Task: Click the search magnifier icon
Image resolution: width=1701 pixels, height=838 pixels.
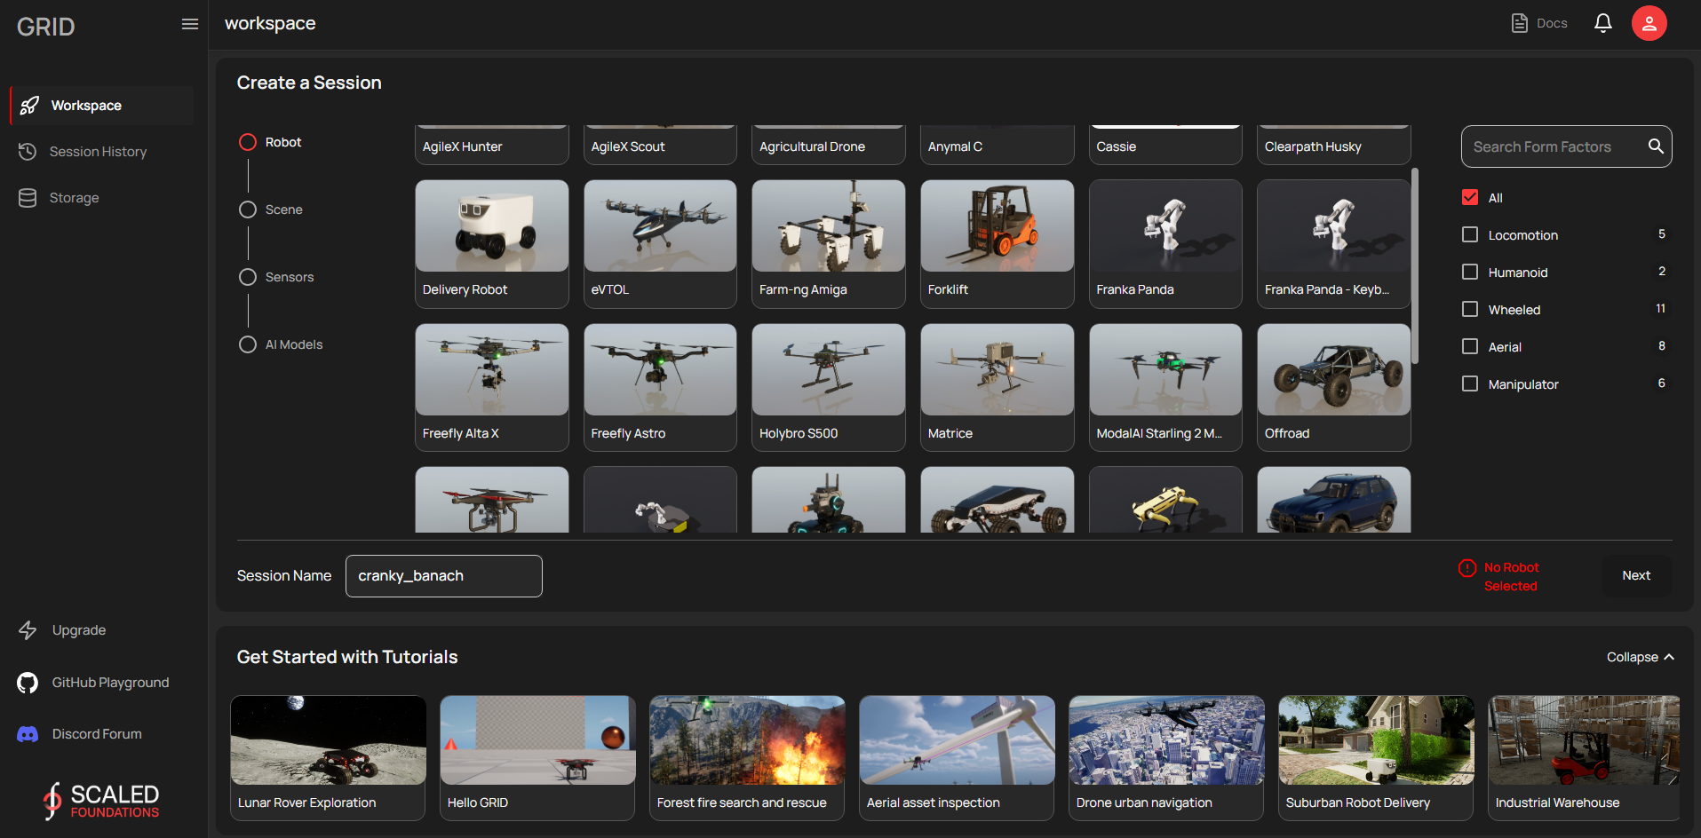Action: (1656, 146)
